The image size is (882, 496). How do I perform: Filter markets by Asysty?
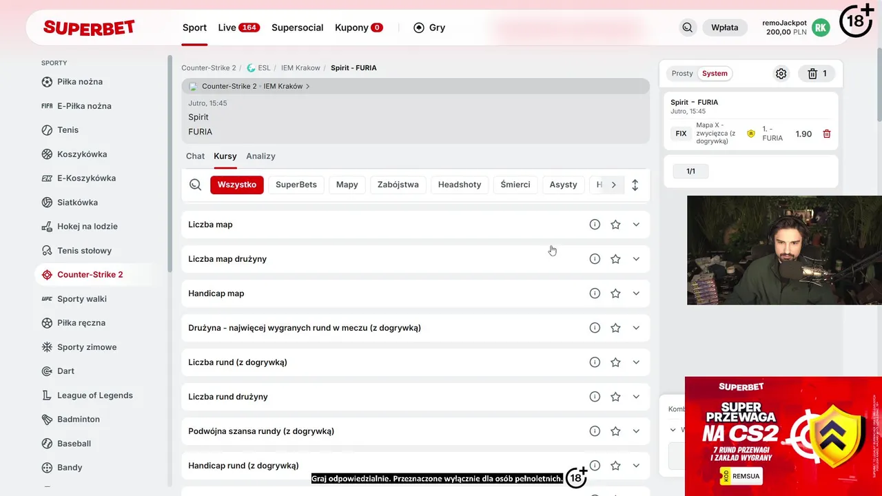564,185
